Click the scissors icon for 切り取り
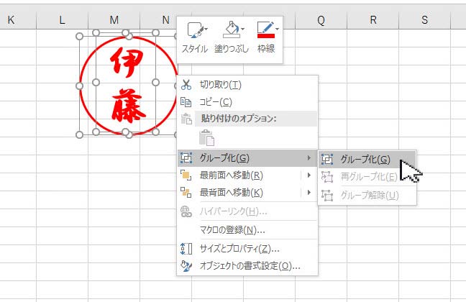466x302 pixels. click(x=186, y=85)
